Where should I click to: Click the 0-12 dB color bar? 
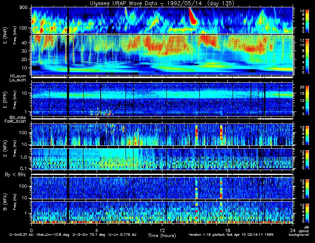307,56
